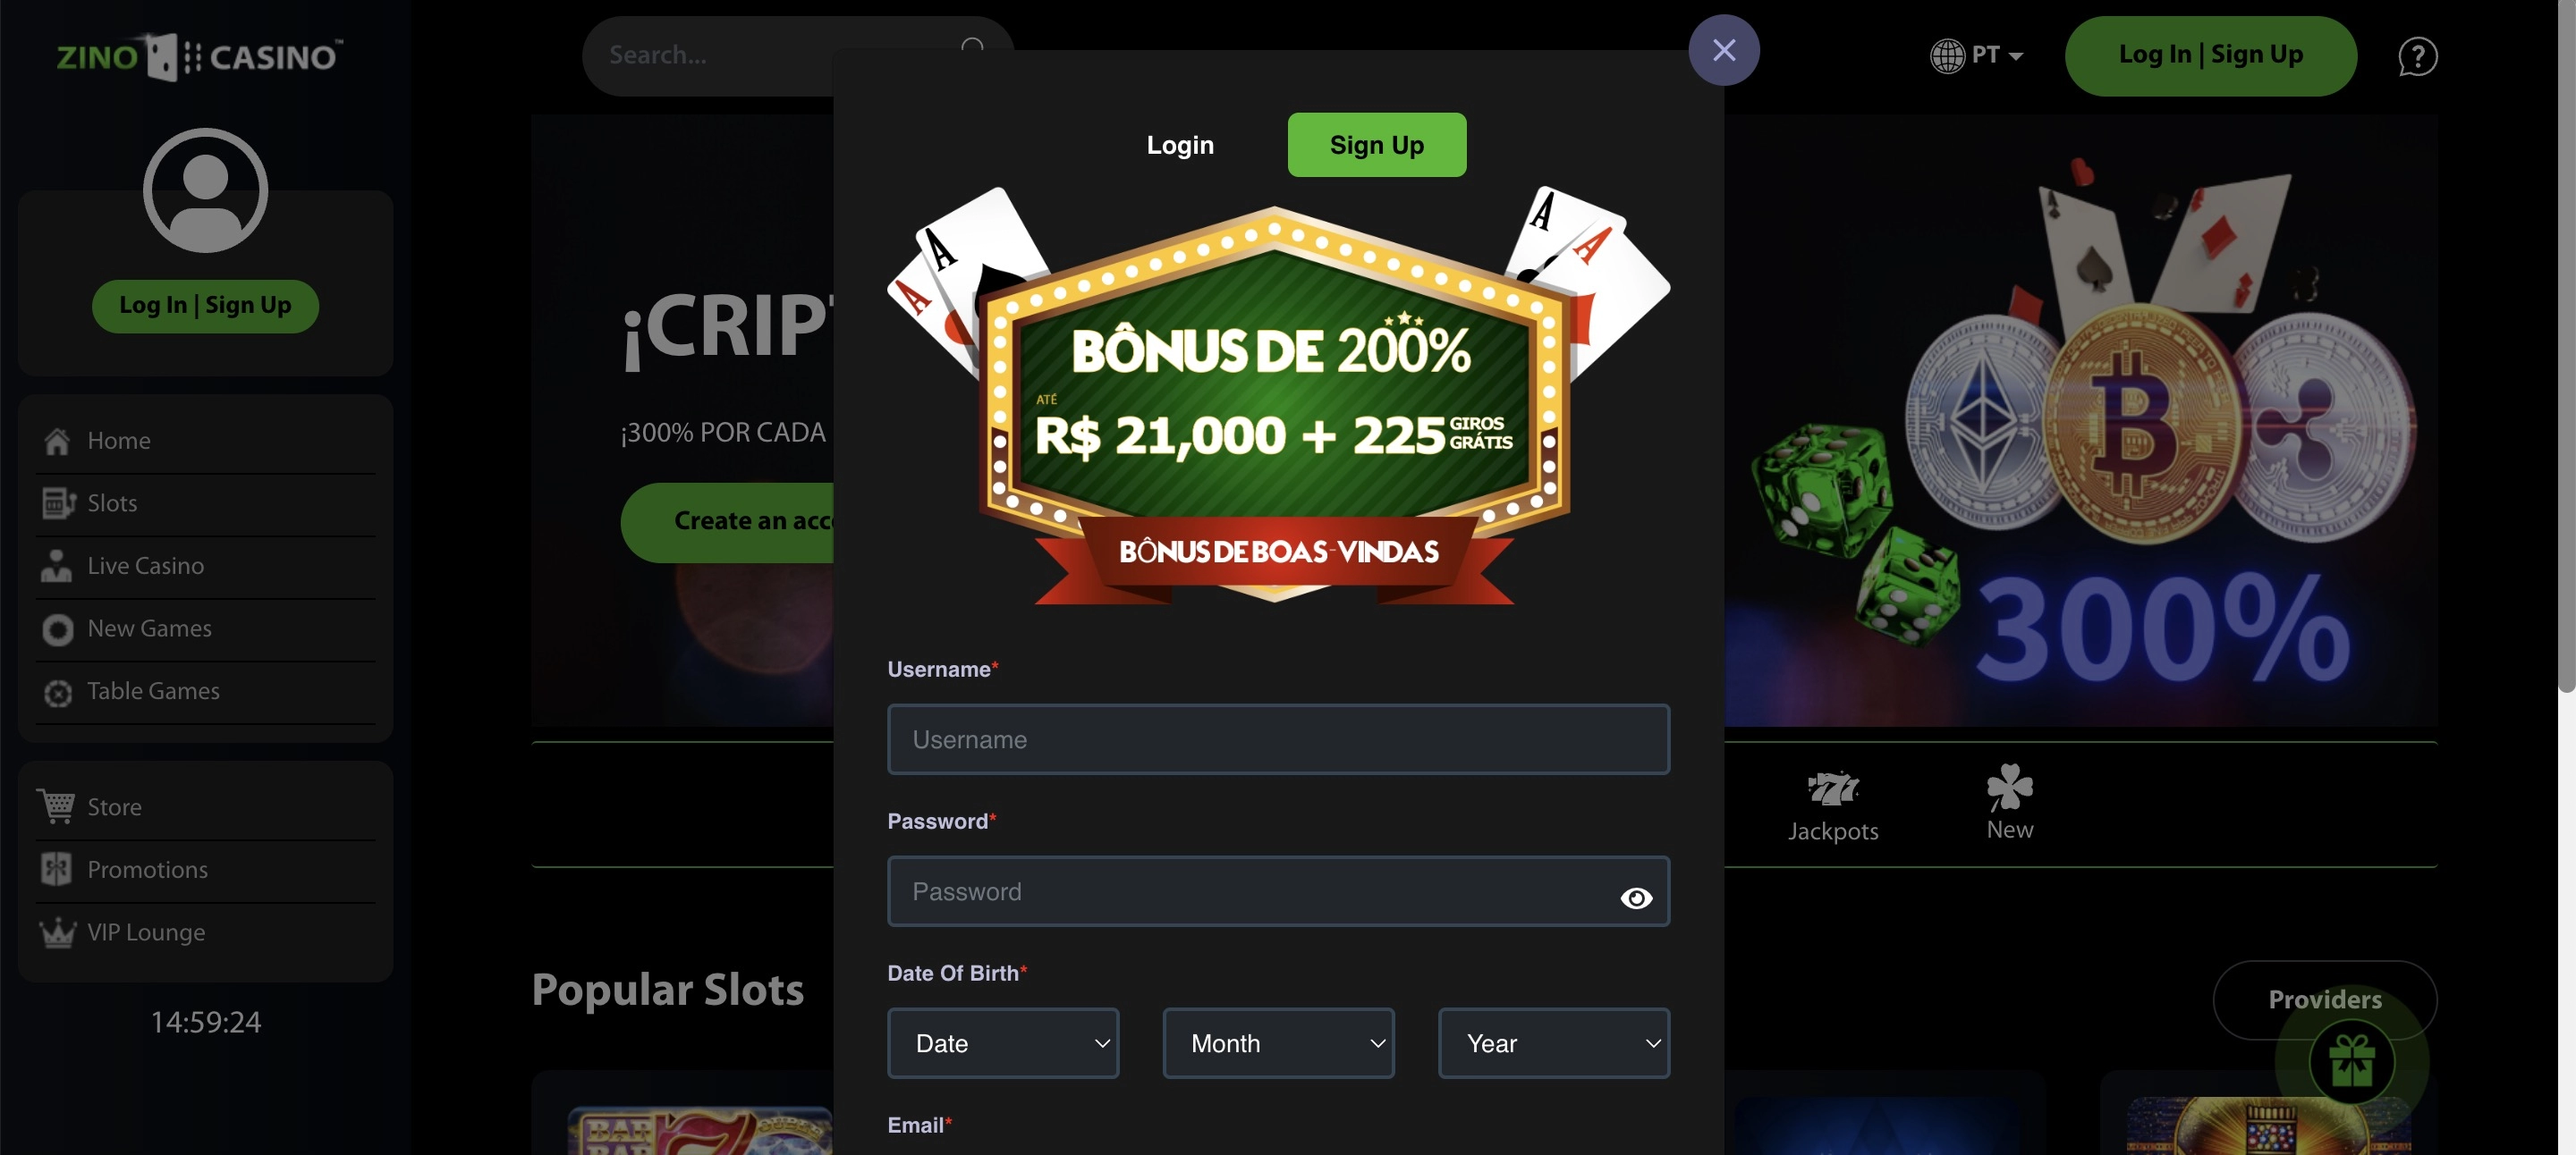This screenshot has height=1155, width=2576.
Task: Click into the Username input field
Action: [x=1278, y=738]
